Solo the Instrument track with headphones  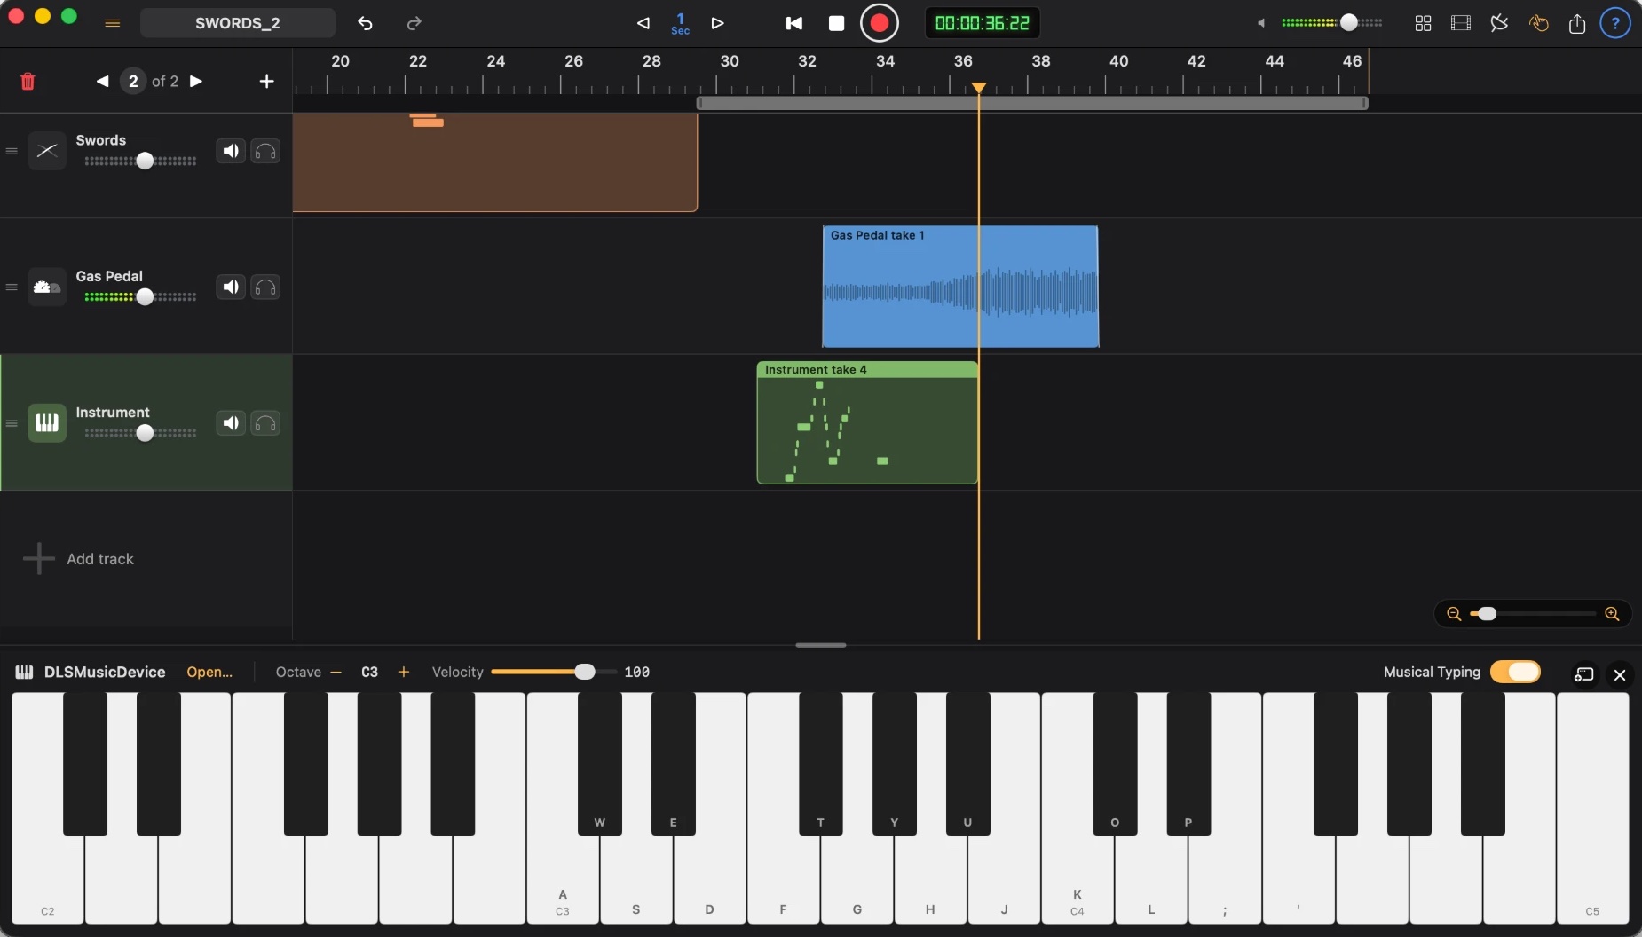tap(265, 422)
